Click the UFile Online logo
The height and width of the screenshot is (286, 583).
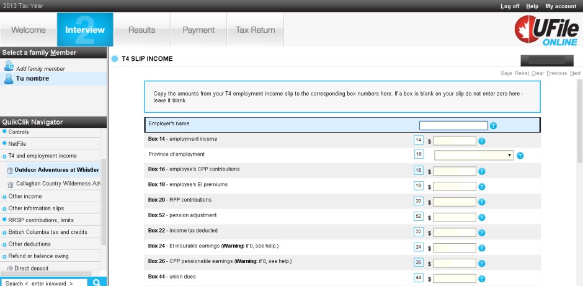pos(546,30)
